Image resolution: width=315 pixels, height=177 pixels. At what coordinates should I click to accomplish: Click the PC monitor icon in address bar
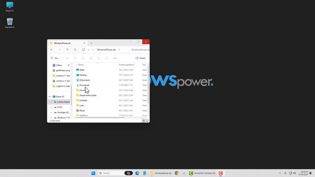(83, 50)
